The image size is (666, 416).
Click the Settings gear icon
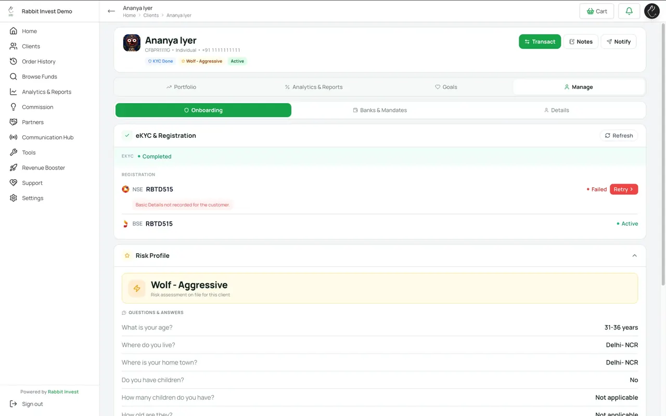pos(14,198)
